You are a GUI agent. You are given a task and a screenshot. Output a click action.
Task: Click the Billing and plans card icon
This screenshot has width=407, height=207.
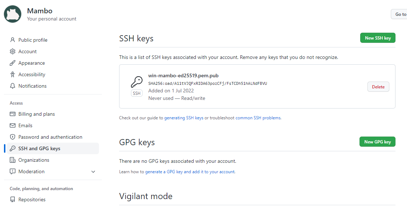(13, 114)
